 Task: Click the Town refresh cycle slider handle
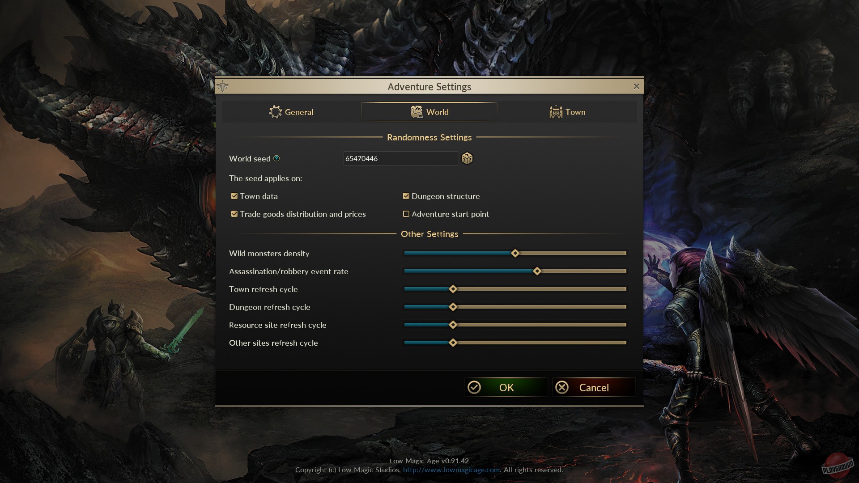tap(453, 289)
